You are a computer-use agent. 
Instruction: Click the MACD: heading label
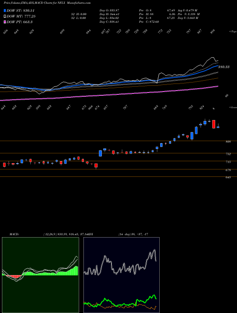click(14, 234)
